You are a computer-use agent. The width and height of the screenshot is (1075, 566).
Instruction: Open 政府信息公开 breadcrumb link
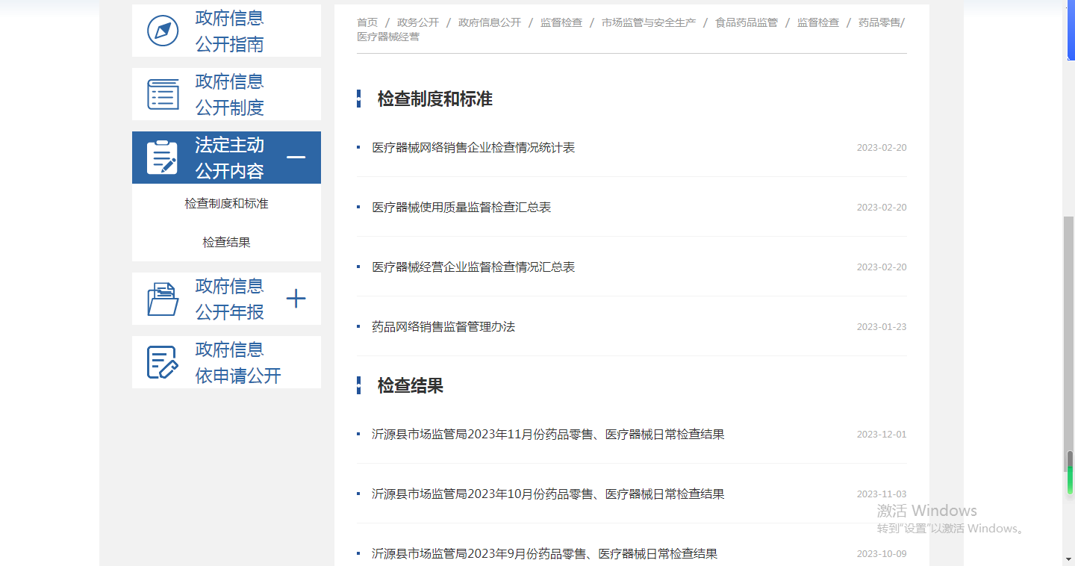490,23
